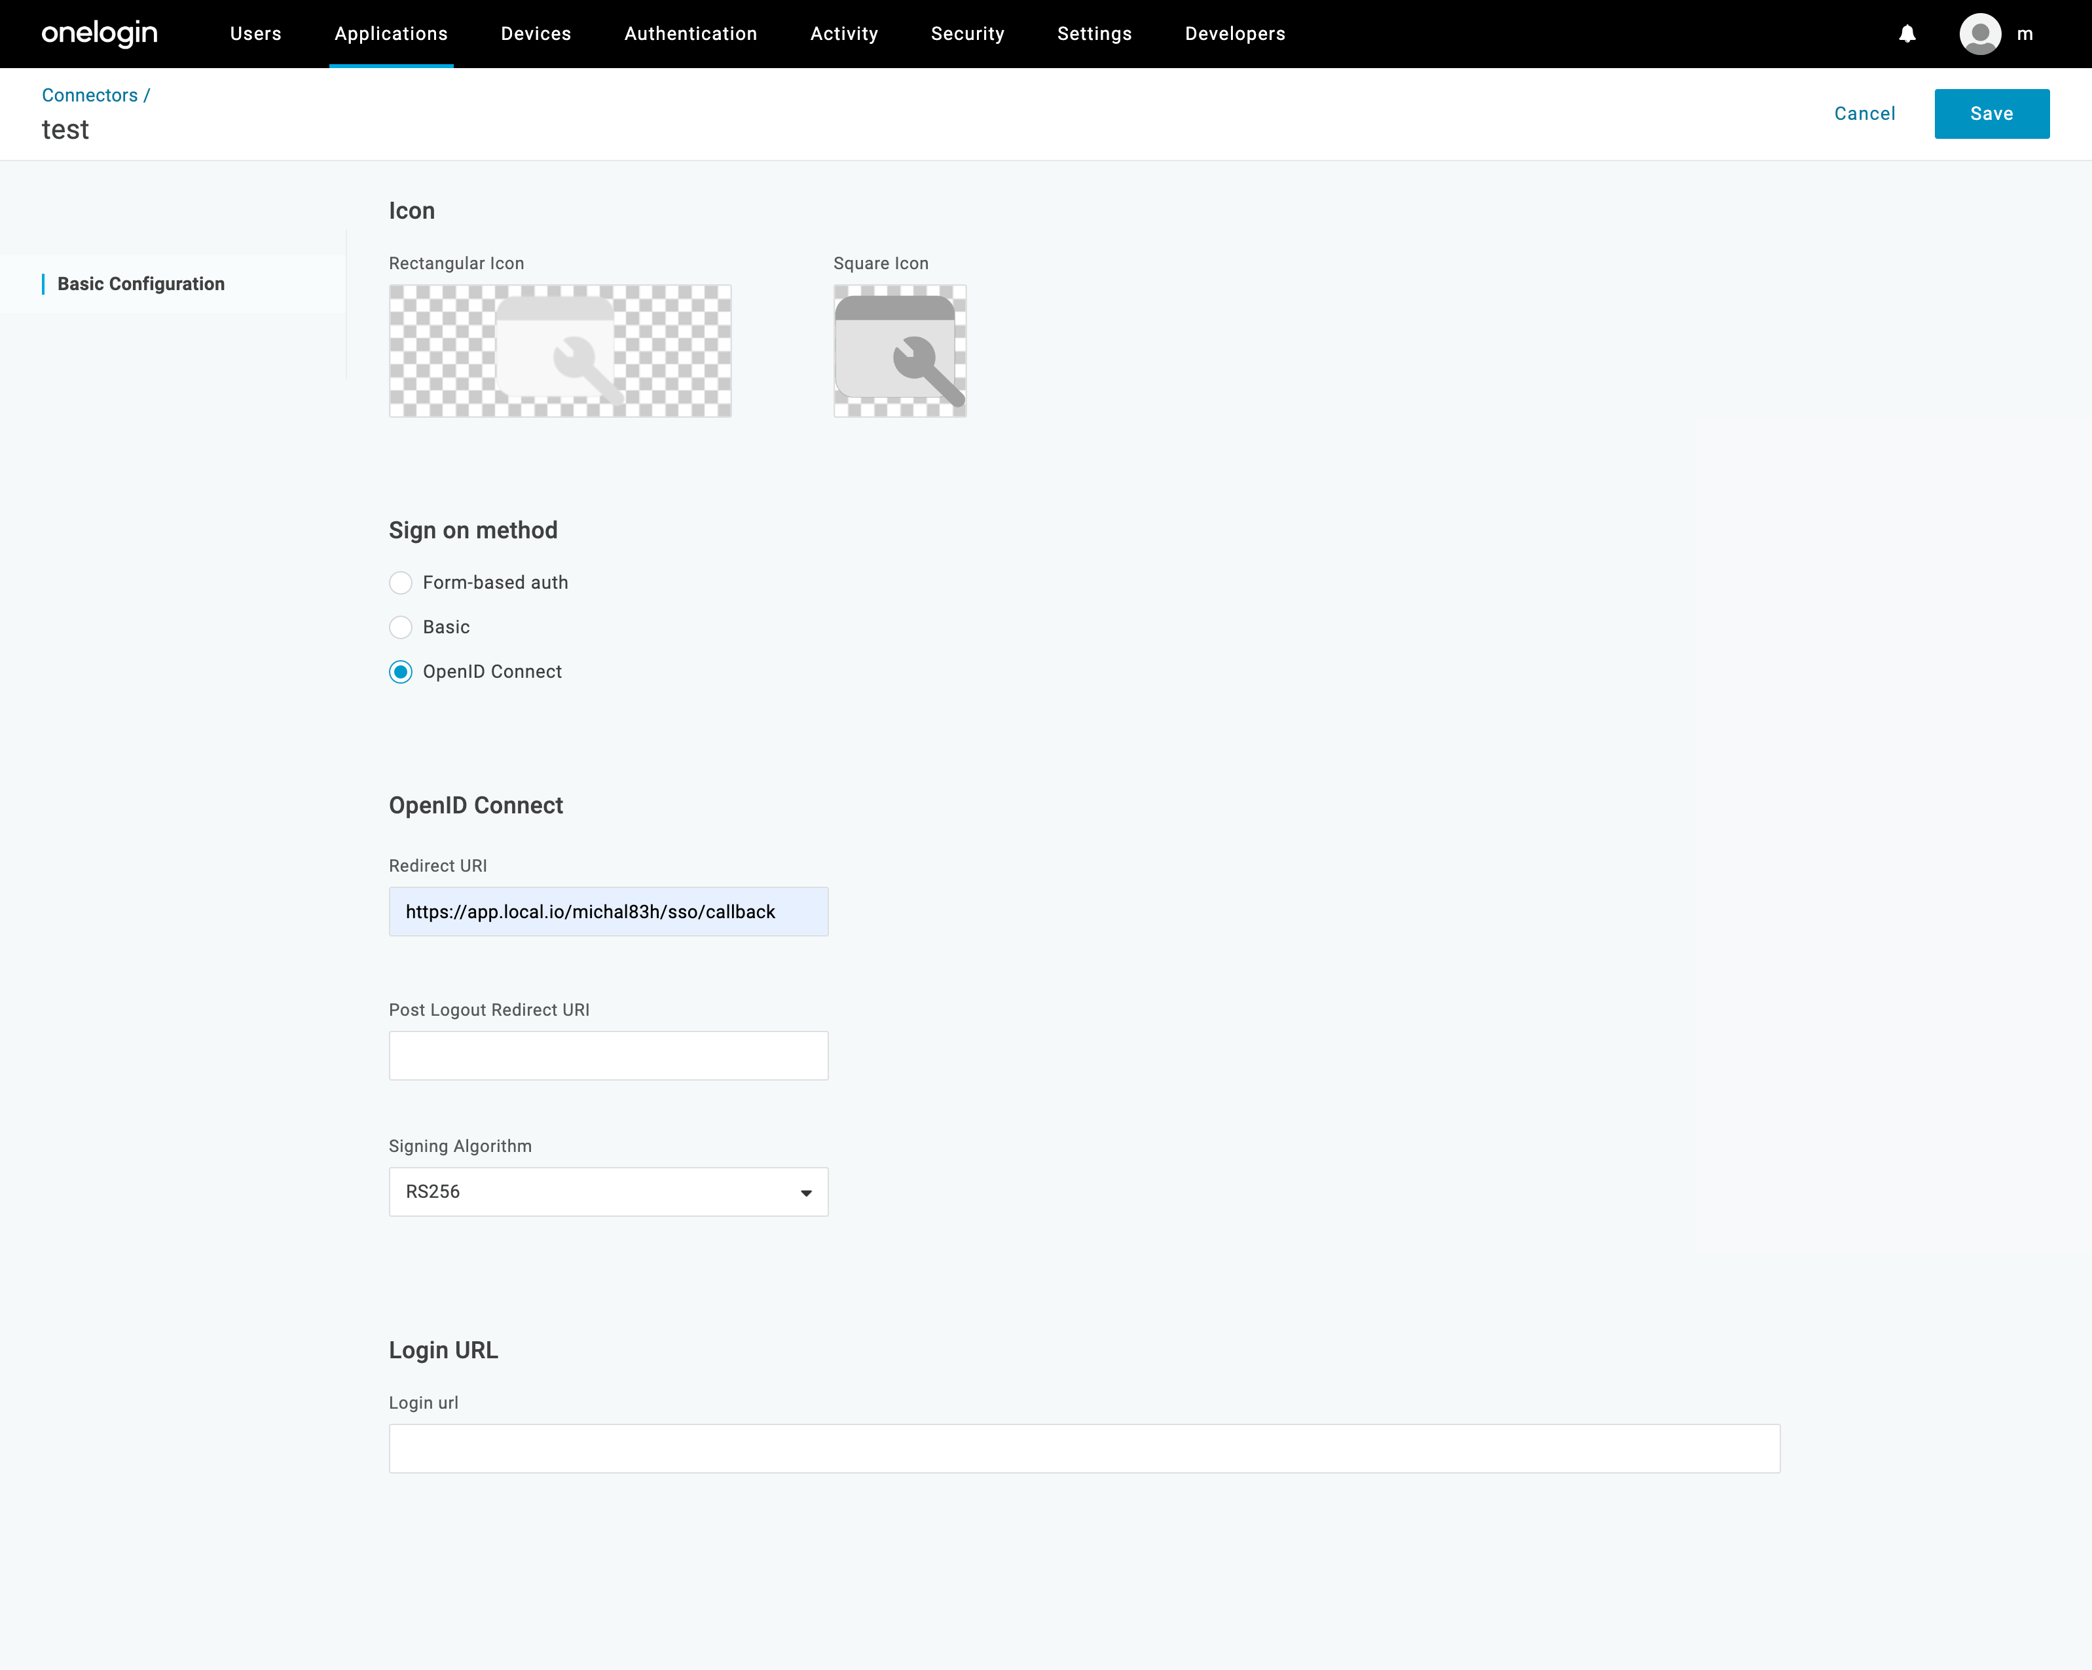This screenshot has height=1670, width=2092.
Task: Select the Basic sign on method
Action: pos(401,627)
